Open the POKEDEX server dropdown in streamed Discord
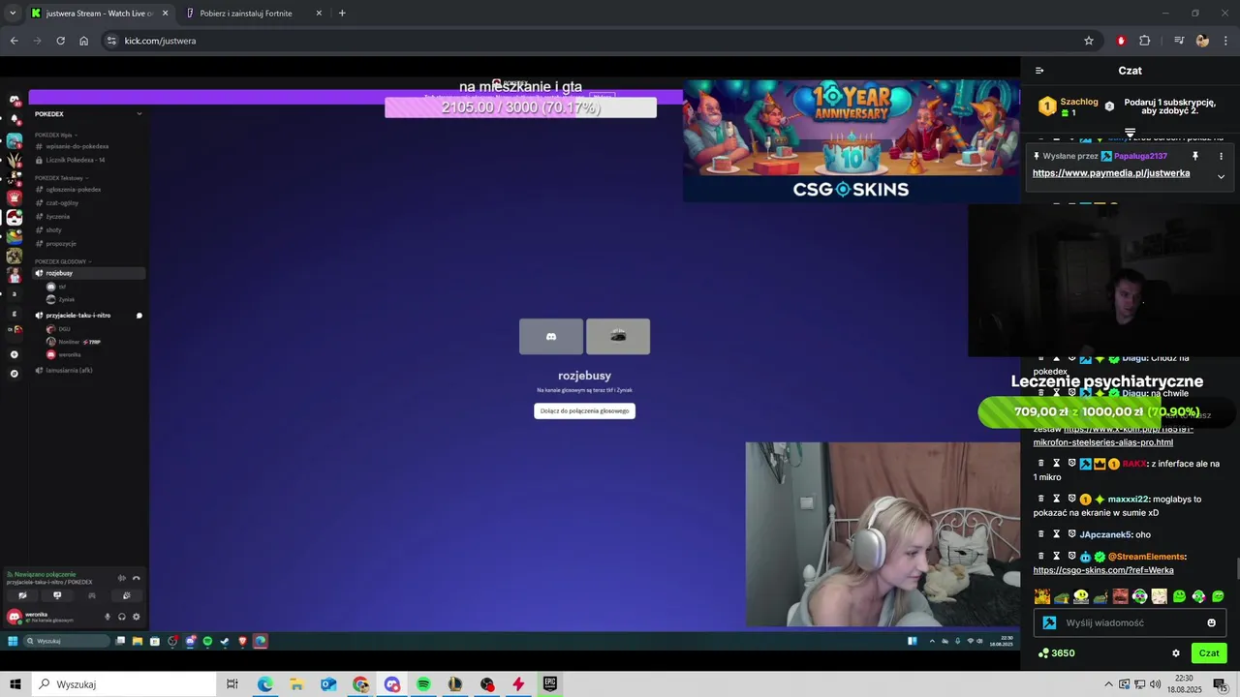Viewport: 1240px width, 697px height. point(139,114)
